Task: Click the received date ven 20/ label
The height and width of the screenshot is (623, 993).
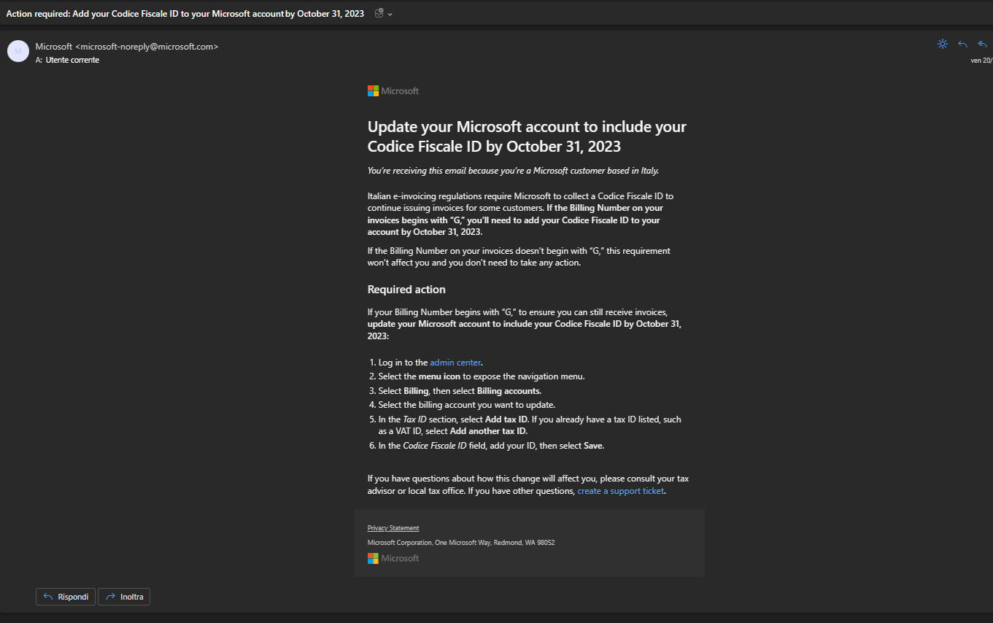Action: pos(981,61)
